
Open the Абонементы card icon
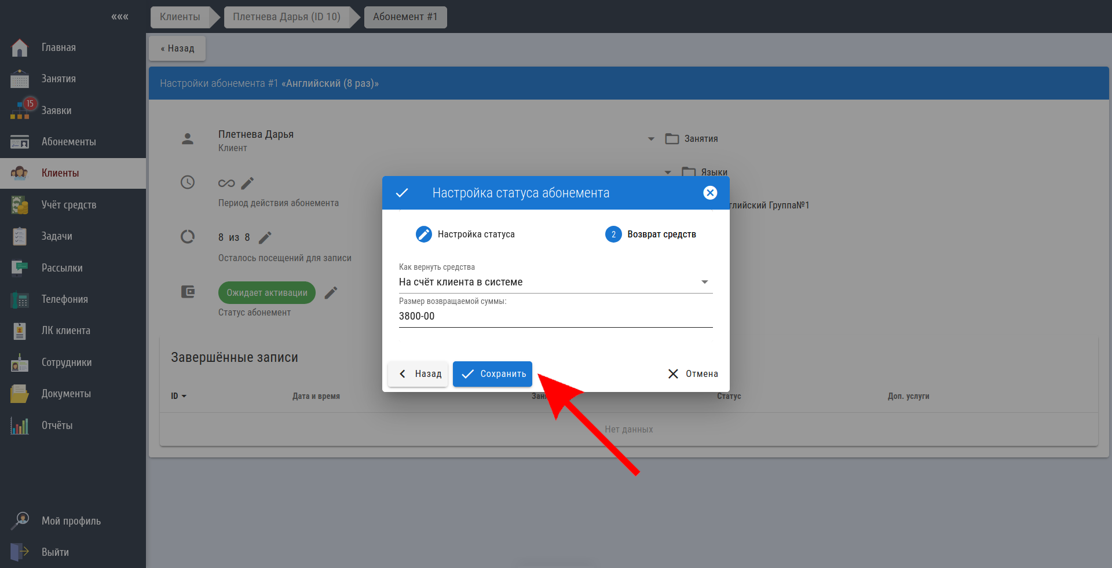click(20, 142)
